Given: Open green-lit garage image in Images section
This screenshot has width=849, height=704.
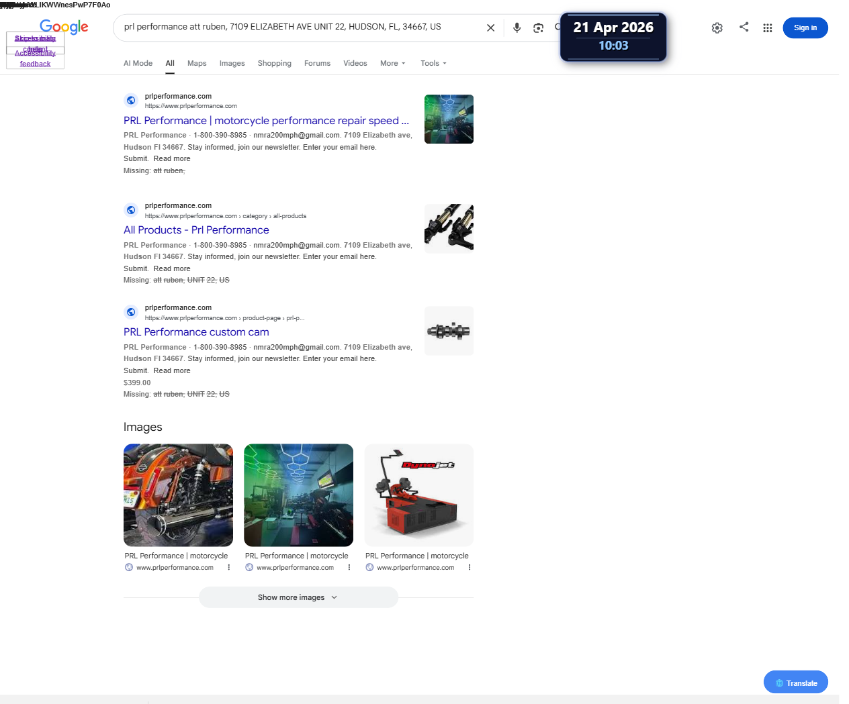Looking at the screenshot, I should coord(298,495).
